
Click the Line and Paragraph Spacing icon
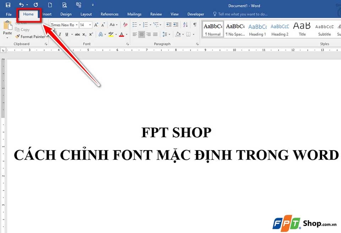tap(165, 34)
